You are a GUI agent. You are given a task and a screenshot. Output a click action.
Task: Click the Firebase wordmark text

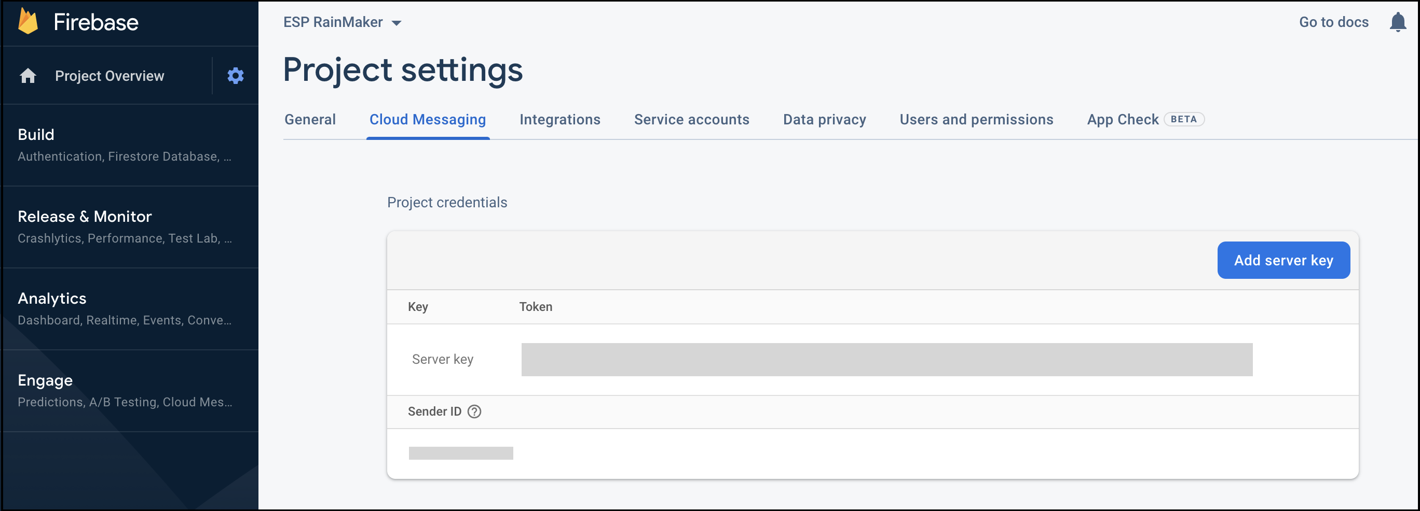(96, 22)
